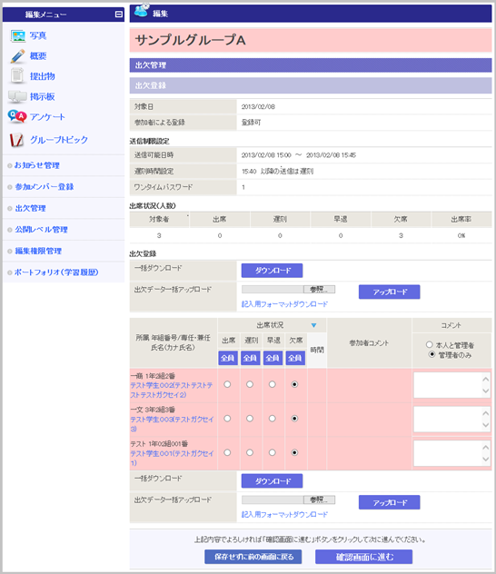Click the グループトピック notebook icon
496x574 pixels.
(x=16, y=140)
